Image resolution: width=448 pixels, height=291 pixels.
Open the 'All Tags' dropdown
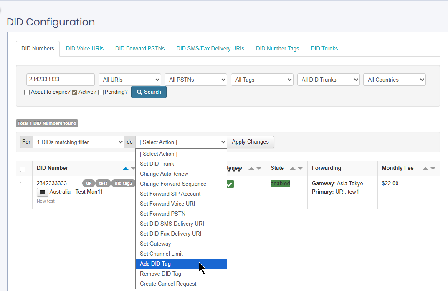262,80
